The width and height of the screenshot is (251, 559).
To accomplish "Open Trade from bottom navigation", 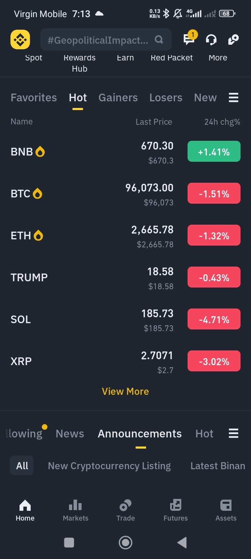I will click(125, 510).
